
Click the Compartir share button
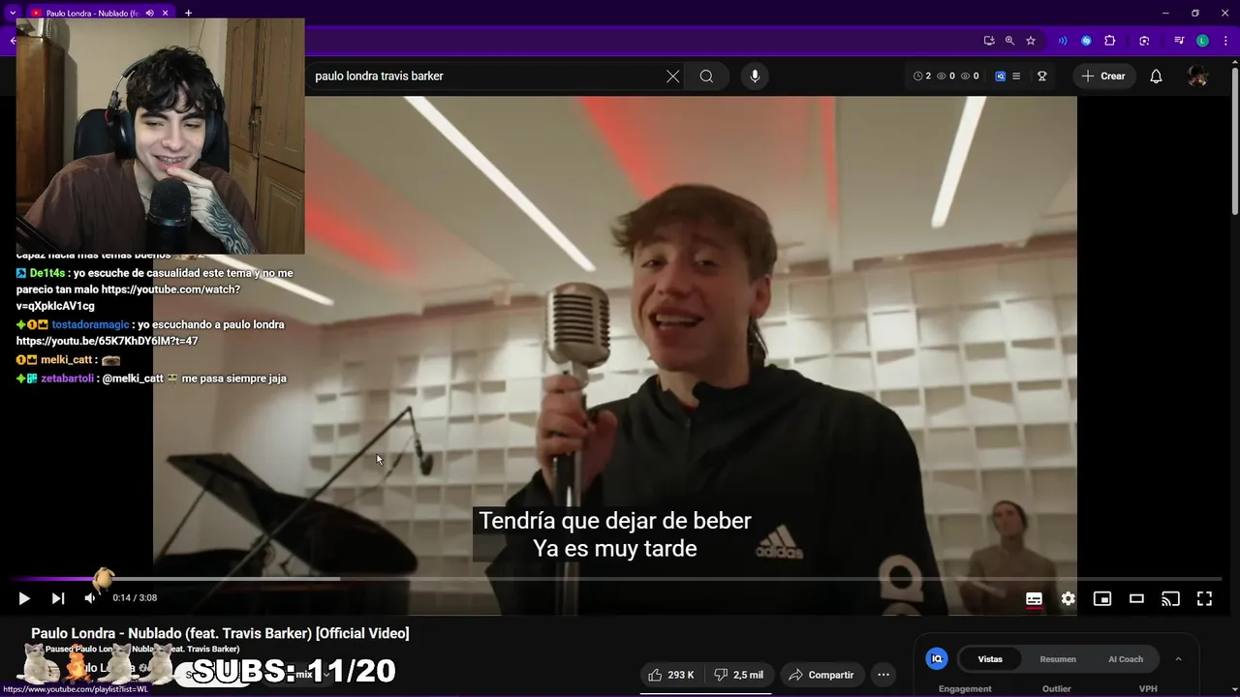[x=822, y=675]
